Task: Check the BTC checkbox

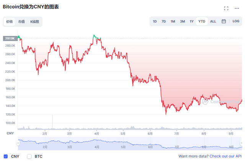Action: tap(29, 156)
